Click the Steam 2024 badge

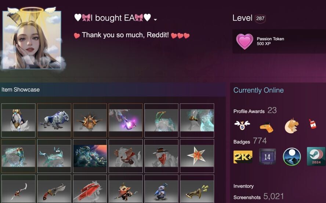[x=316, y=157]
